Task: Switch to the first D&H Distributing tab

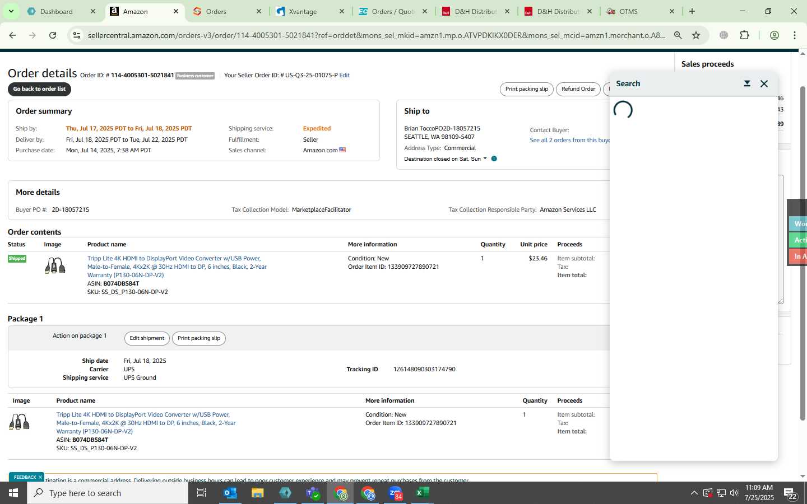Action: tap(475, 11)
